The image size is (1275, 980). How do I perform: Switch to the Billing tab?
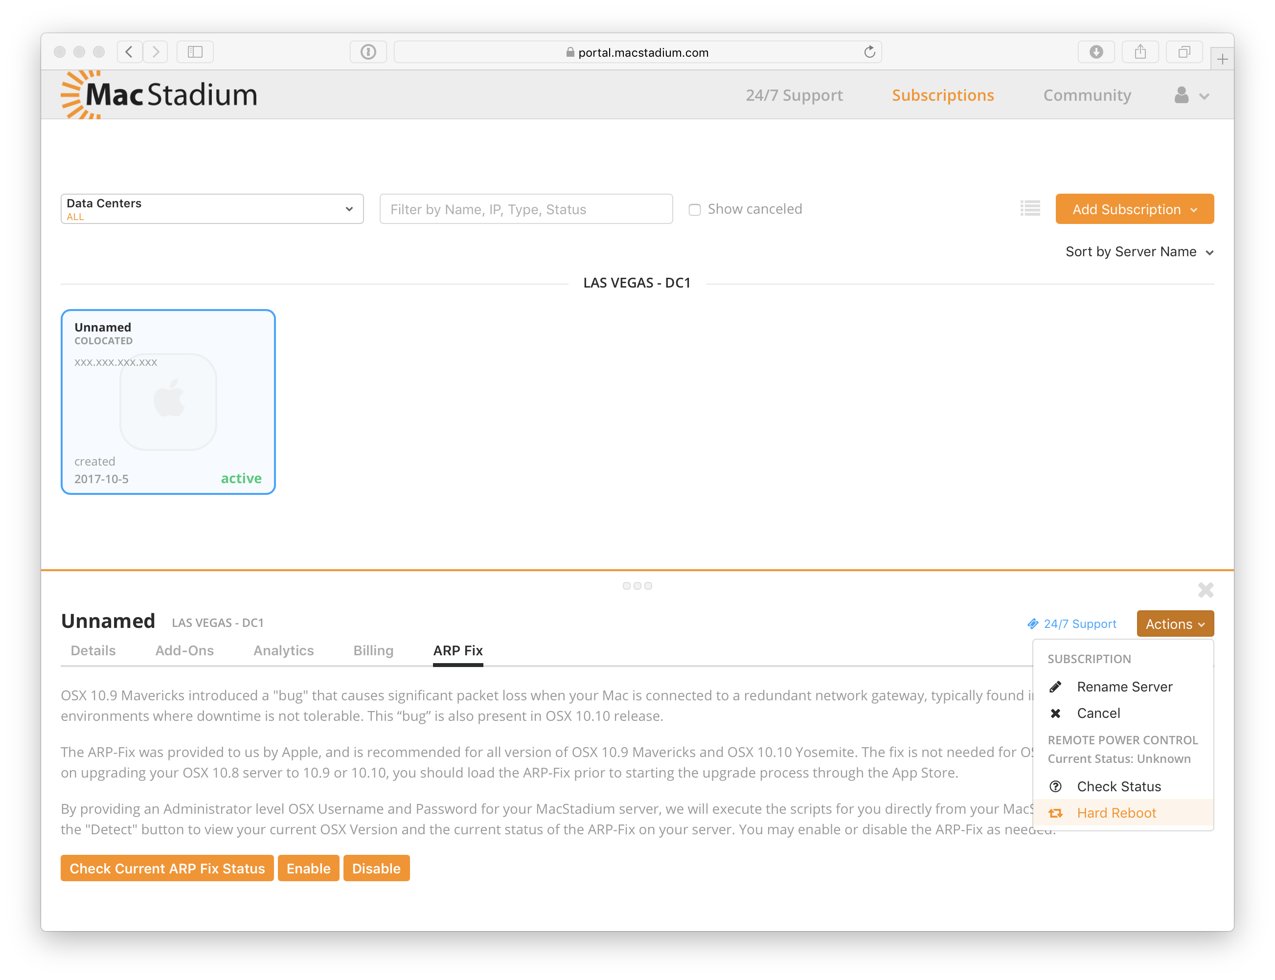click(373, 650)
